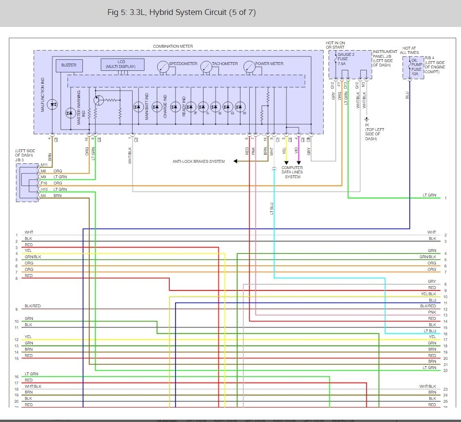Click the MAIN BATT IND label

(x=147, y=106)
